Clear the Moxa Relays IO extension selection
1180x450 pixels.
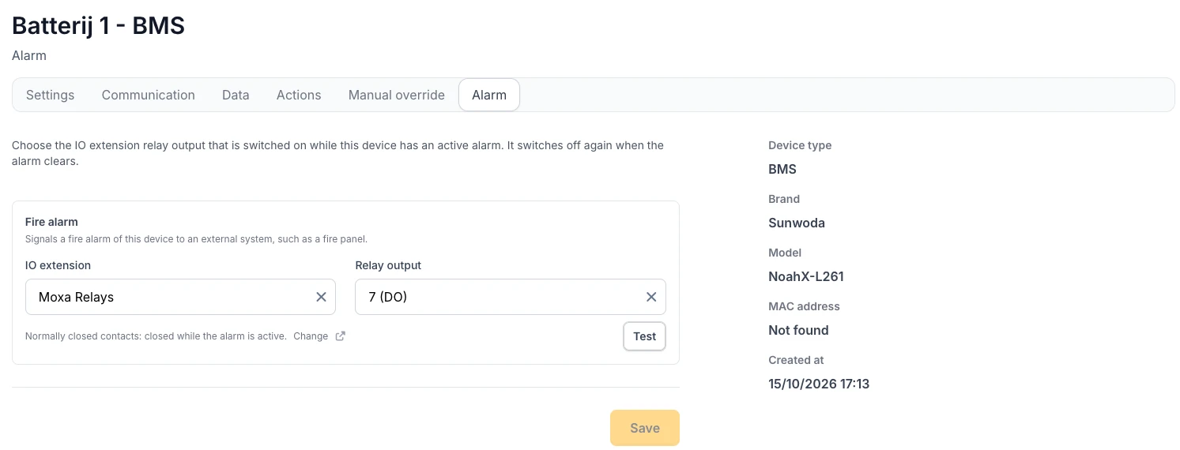pyautogui.click(x=321, y=297)
